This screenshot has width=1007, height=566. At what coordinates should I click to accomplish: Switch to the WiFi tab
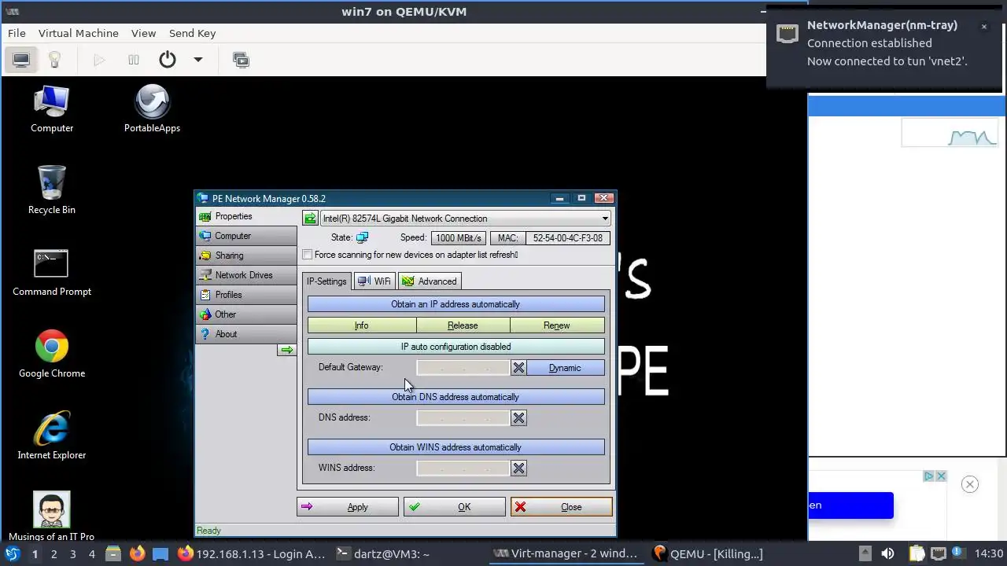point(374,281)
